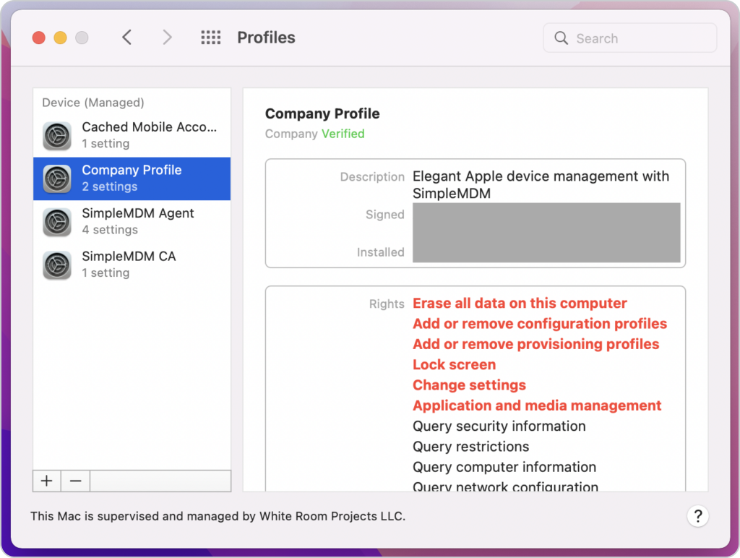Click the green Verified status label

coord(343,134)
